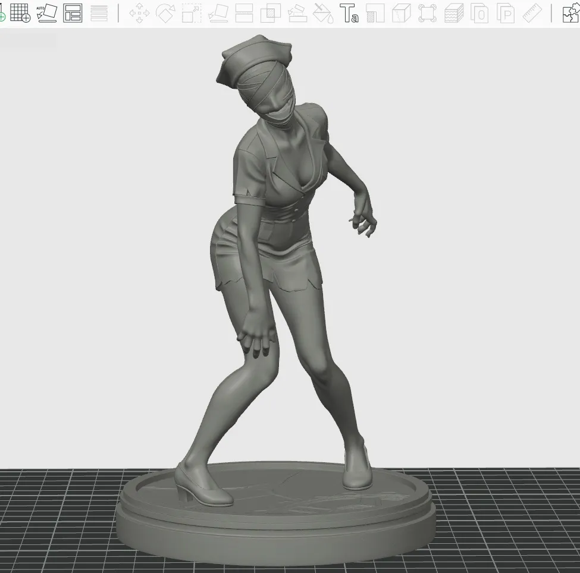The width and height of the screenshot is (580, 573).
Task: Open the ruler Measure tool
Action: tap(532, 13)
